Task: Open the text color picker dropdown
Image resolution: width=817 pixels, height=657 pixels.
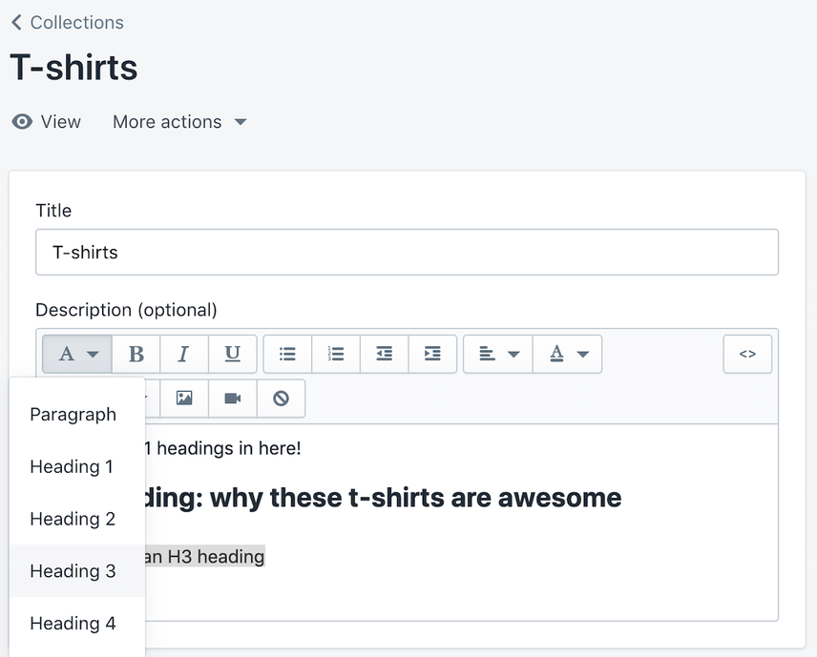Action: [x=568, y=354]
